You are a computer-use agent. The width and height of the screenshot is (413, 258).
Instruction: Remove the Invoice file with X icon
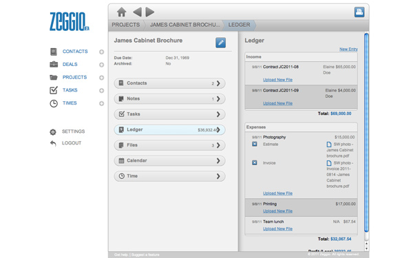coord(255,162)
